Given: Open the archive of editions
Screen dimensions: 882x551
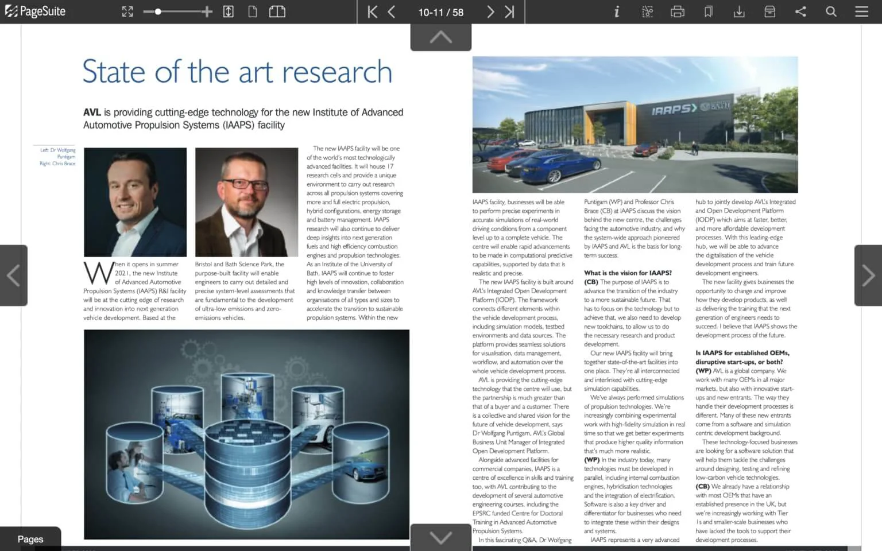Looking at the screenshot, I should pos(770,11).
